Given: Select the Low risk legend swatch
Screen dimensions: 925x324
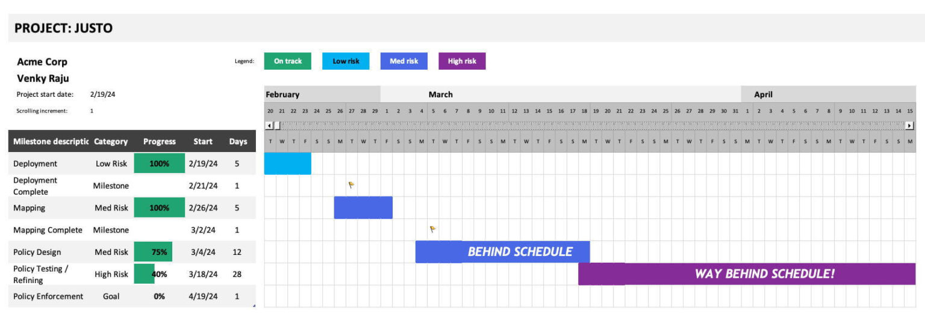Looking at the screenshot, I should pyautogui.click(x=346, y=61).
